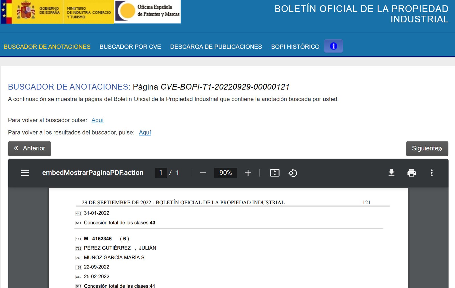The height and width of the screenshot is (288, 455).
Task: Go to Descarga de Publicaciones
Action: [216, 47]
